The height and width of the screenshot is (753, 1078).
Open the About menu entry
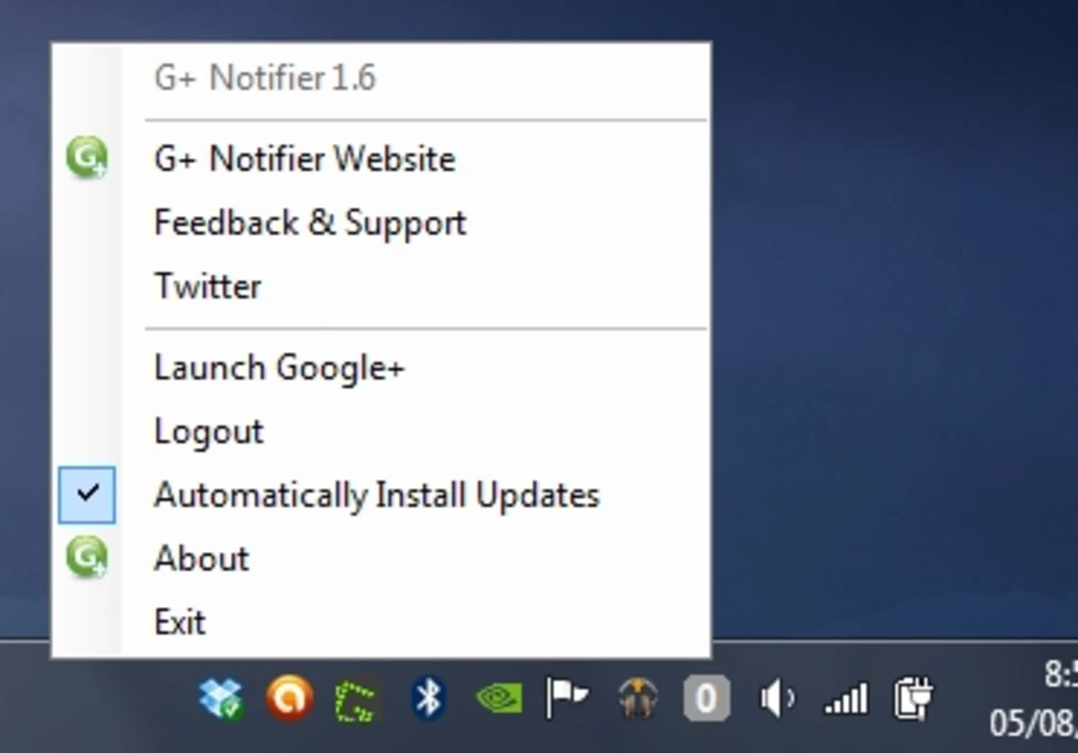381,558
